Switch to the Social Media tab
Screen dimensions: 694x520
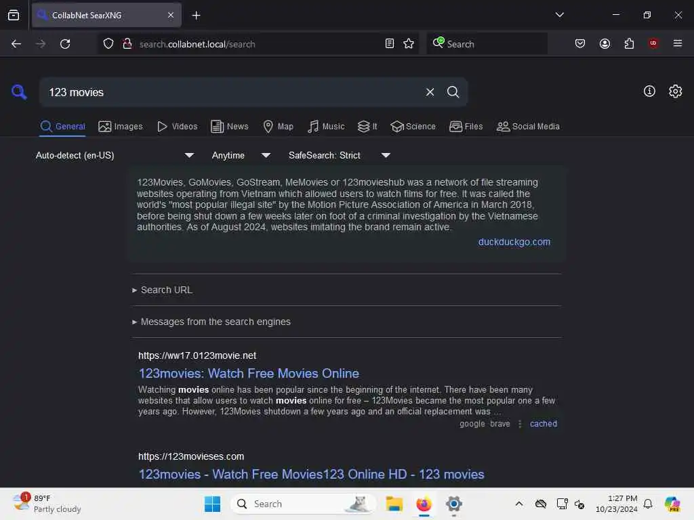(x=528, y=127)
